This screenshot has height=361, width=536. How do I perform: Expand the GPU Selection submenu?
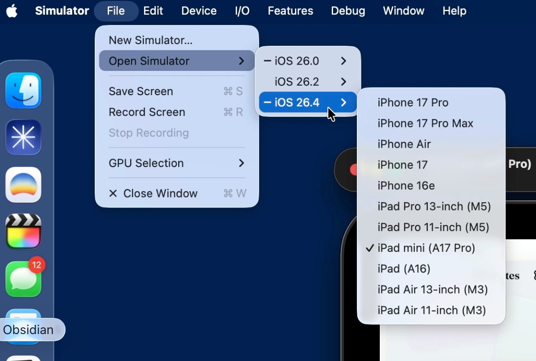click(177, 163)
